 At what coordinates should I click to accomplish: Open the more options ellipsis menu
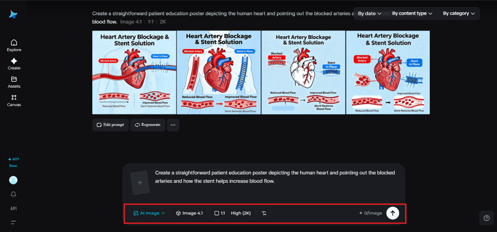pyautogui.click(x=173, y=125)
